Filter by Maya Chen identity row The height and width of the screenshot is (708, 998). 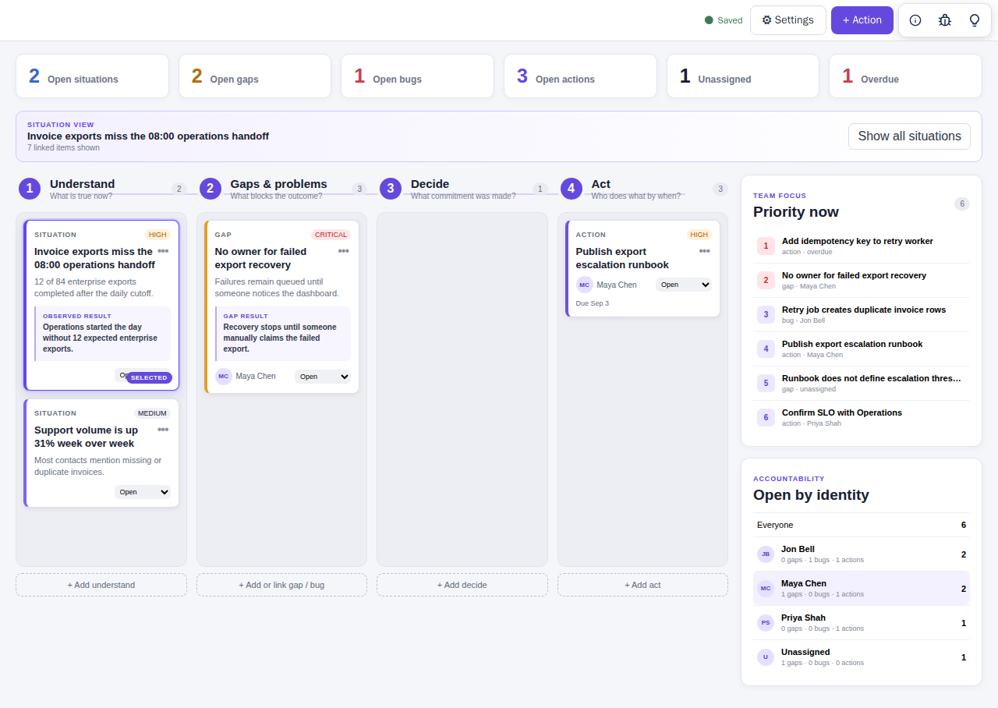[862, 589]
